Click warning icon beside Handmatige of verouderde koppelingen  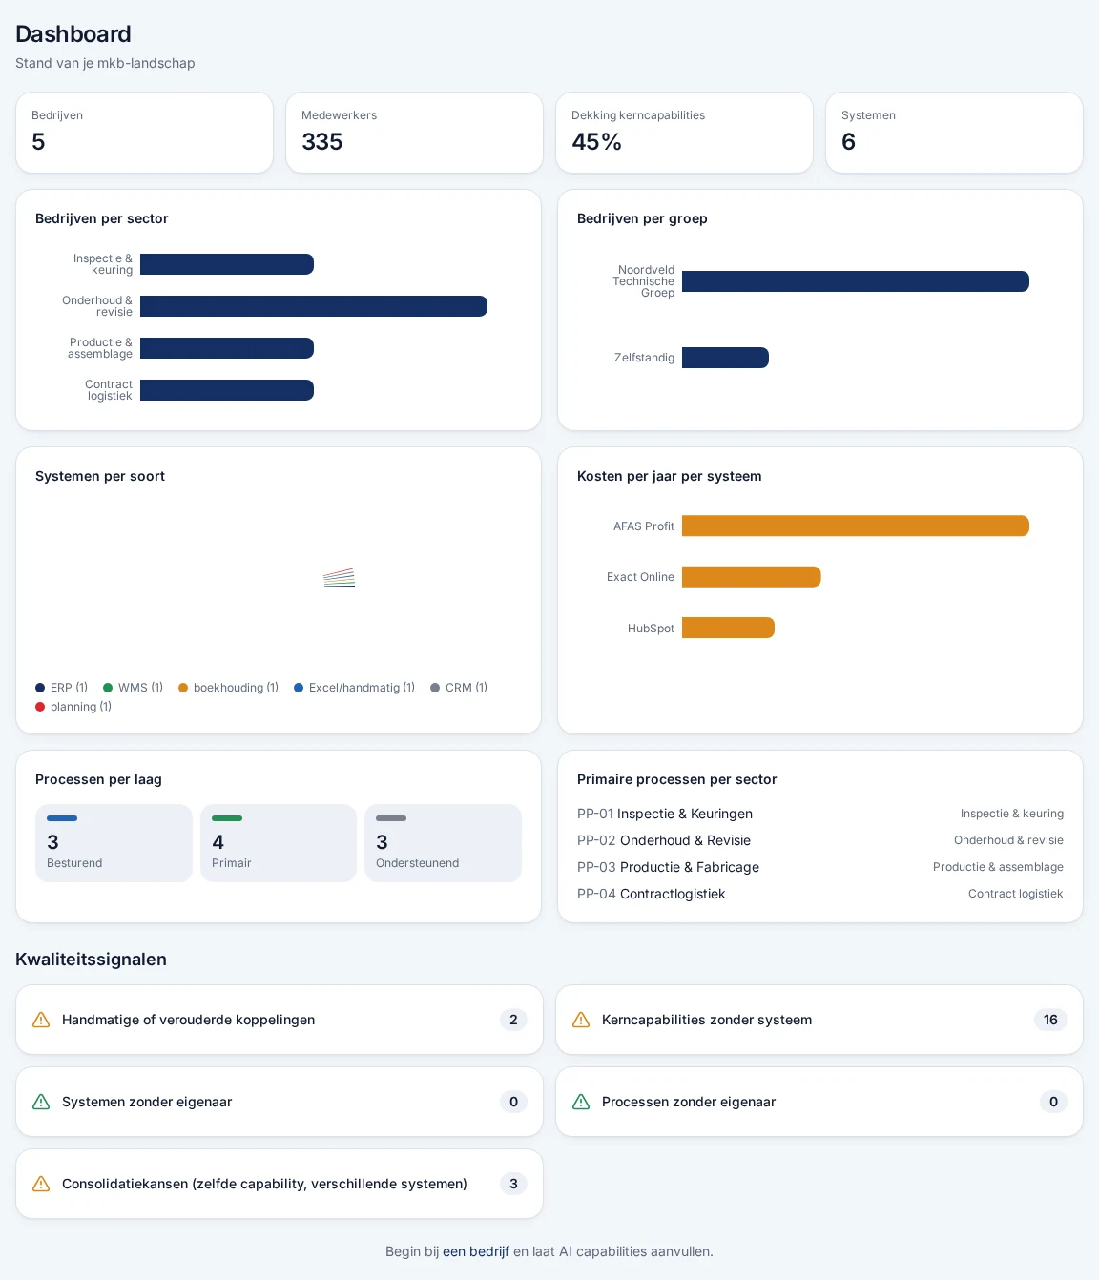[41, 1020]
